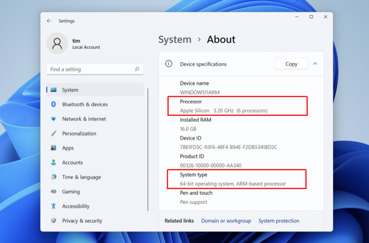Viewport: 369px width, 243px height.
Task: Open tim's user avatar
Action: [57, 44]
